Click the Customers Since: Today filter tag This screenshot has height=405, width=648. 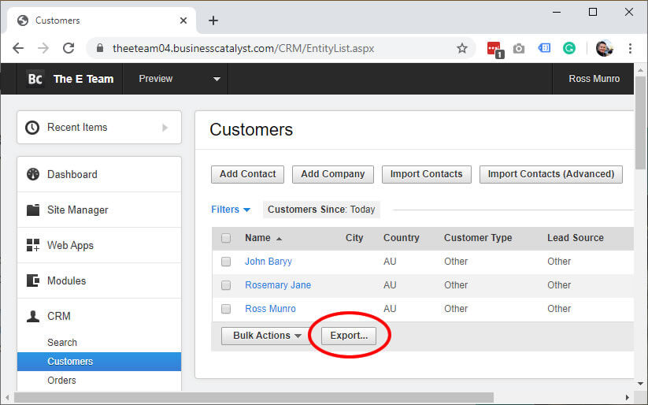point(321,210)
